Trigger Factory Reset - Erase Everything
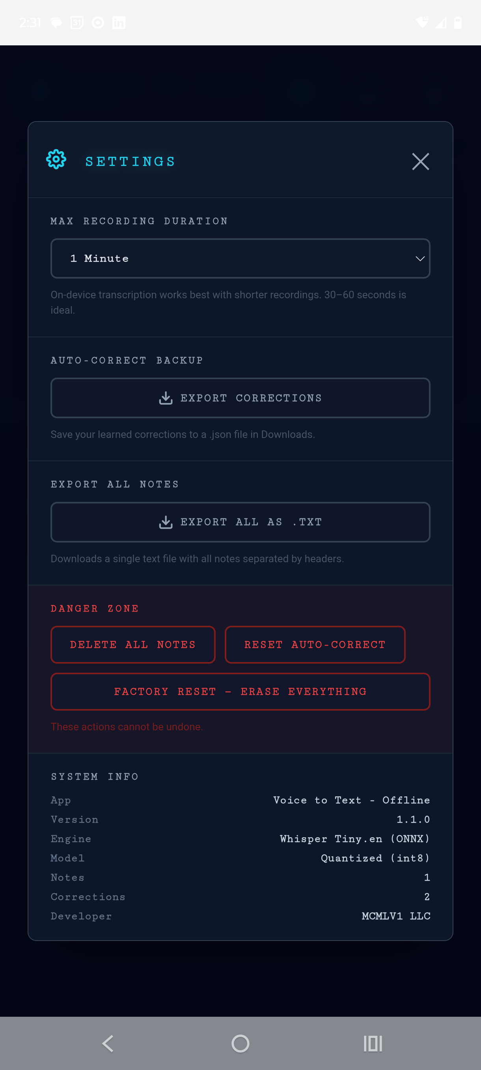This screenshot has width=481, height=1070. point(240,692)
